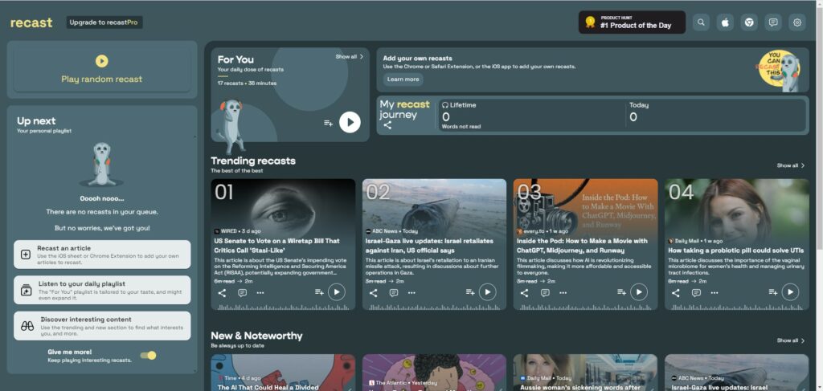Image resolution: width=823 pixels, height=391 pixels.
Task: Play a random recast
Action: point(102,70)
